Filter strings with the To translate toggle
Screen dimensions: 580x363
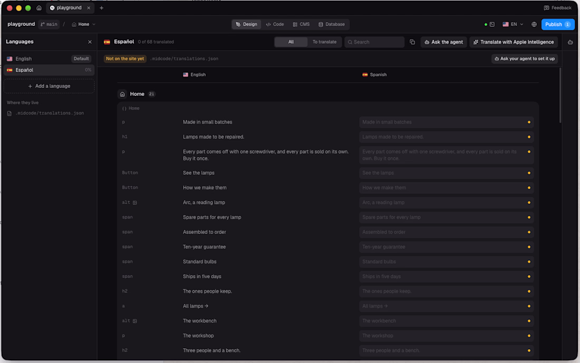click(324, 42)
